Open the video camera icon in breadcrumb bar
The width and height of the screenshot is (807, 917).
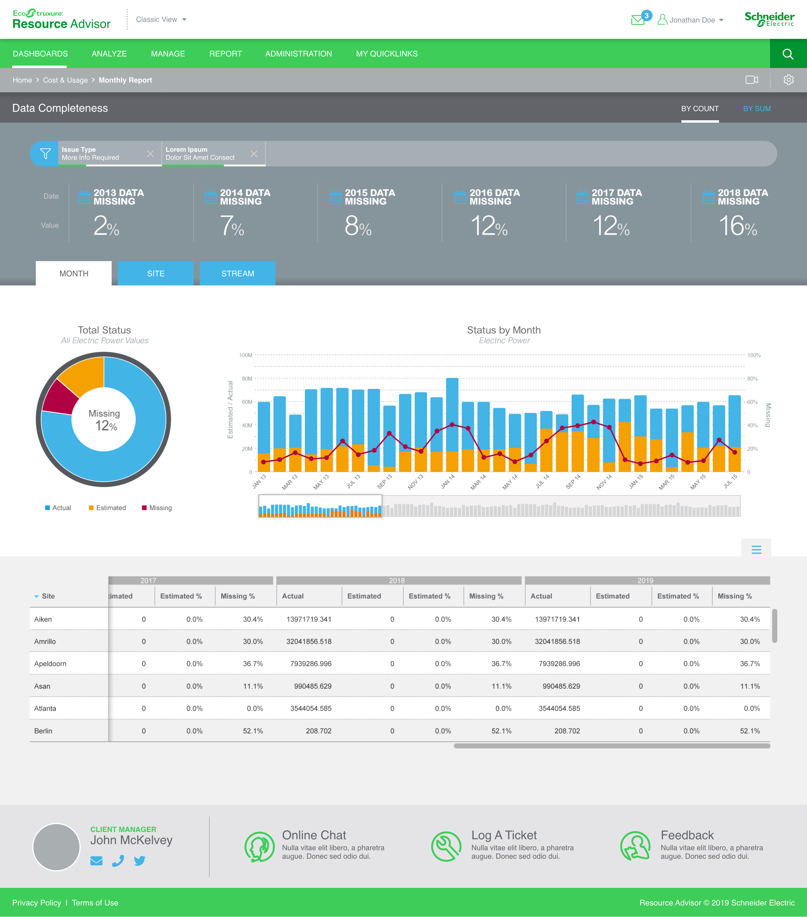tap(751, 80)
